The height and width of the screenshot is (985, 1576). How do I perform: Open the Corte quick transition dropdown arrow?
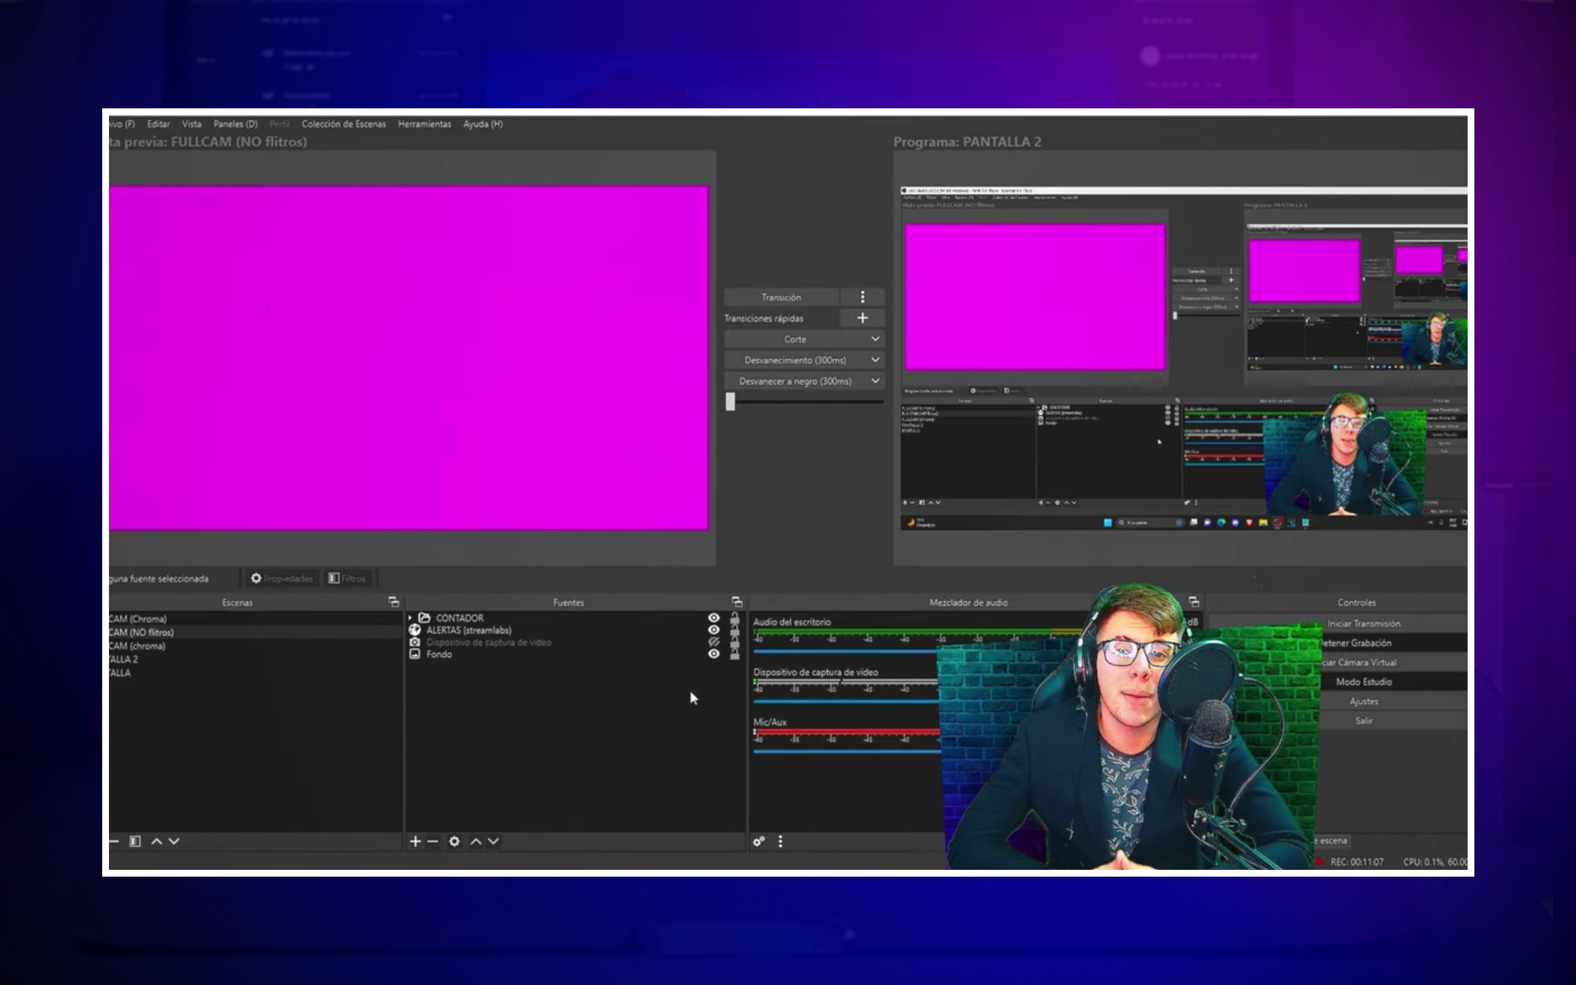(x=875, y=339)
